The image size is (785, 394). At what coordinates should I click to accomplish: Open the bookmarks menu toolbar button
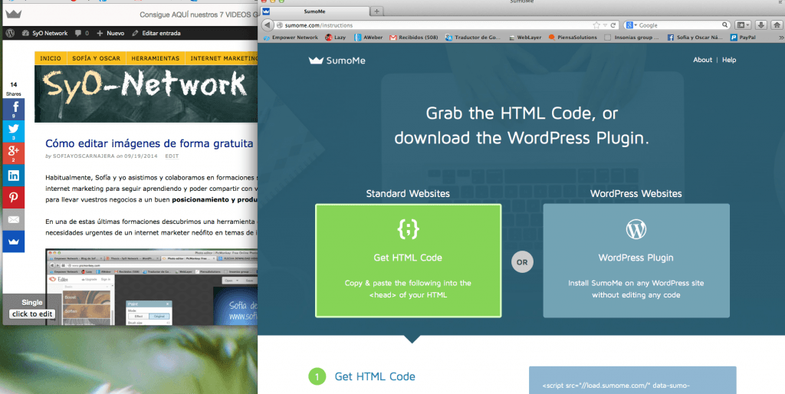tap(742, 25)
